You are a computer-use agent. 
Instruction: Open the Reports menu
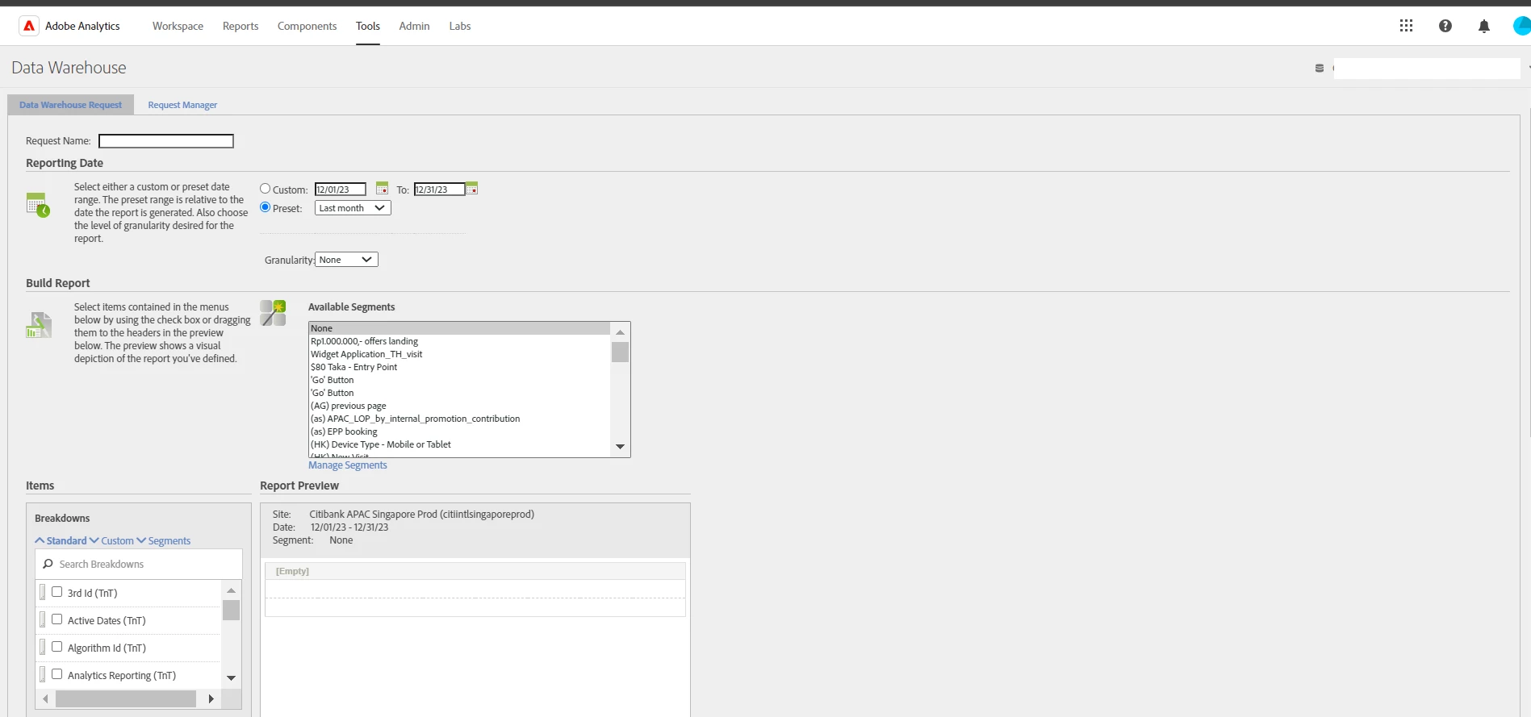pos(241,26)
